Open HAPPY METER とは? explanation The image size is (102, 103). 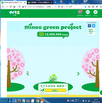91,31
